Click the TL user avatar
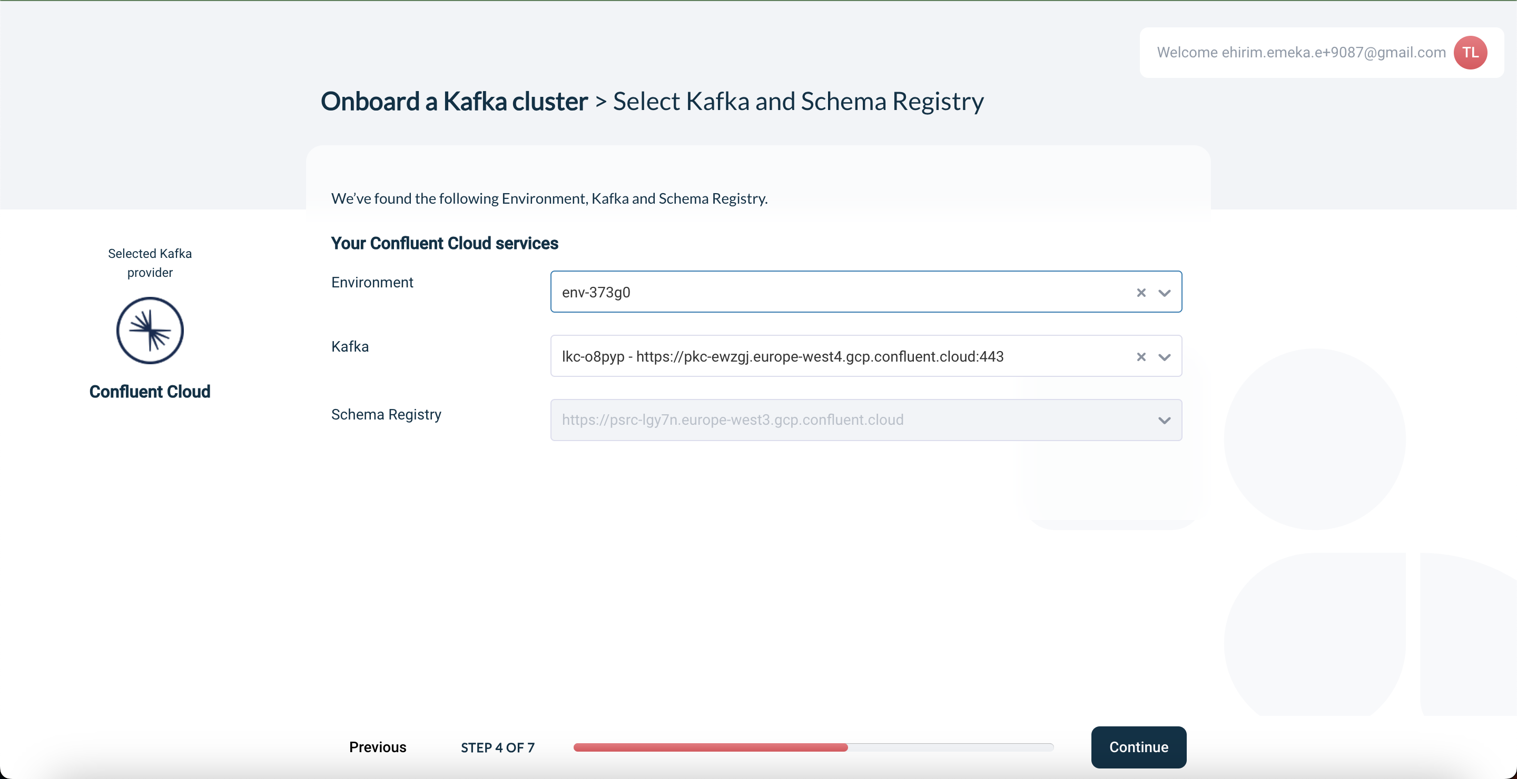 pos(1470,52)
